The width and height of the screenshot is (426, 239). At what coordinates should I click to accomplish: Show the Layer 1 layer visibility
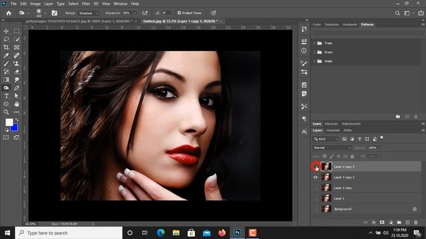[316, 199]
